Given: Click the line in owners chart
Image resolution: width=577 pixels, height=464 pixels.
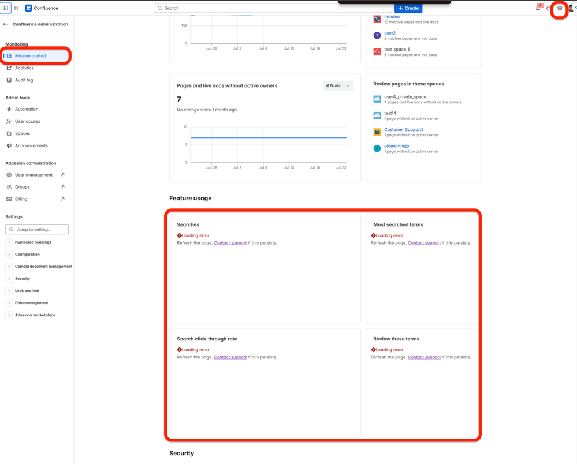Looking at the screenshot, I should (268, 137).
